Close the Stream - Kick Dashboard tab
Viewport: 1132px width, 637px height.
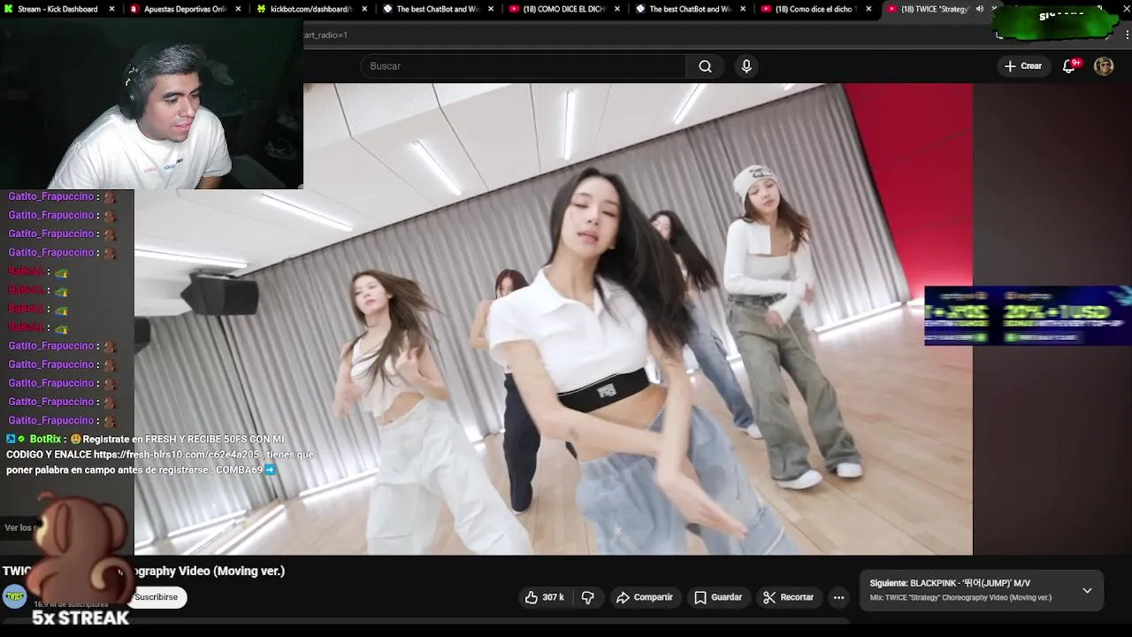click(111, 9)
